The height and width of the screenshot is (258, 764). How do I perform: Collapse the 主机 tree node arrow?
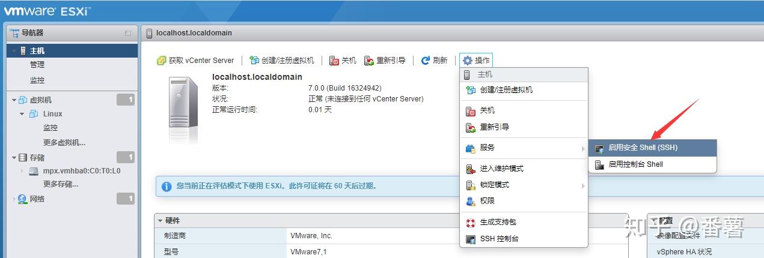(14, 51)
